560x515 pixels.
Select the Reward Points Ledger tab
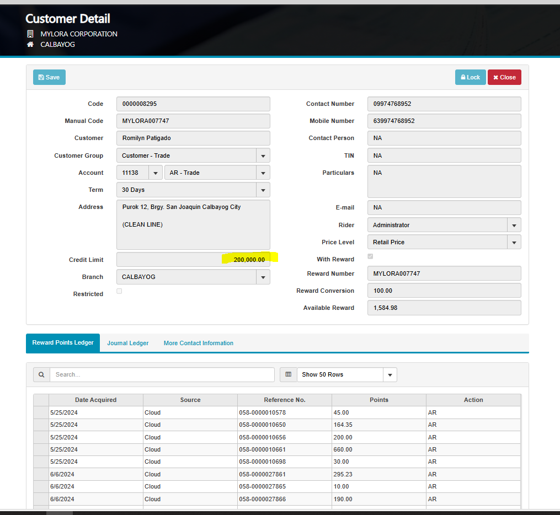click(x=63, y=343)
